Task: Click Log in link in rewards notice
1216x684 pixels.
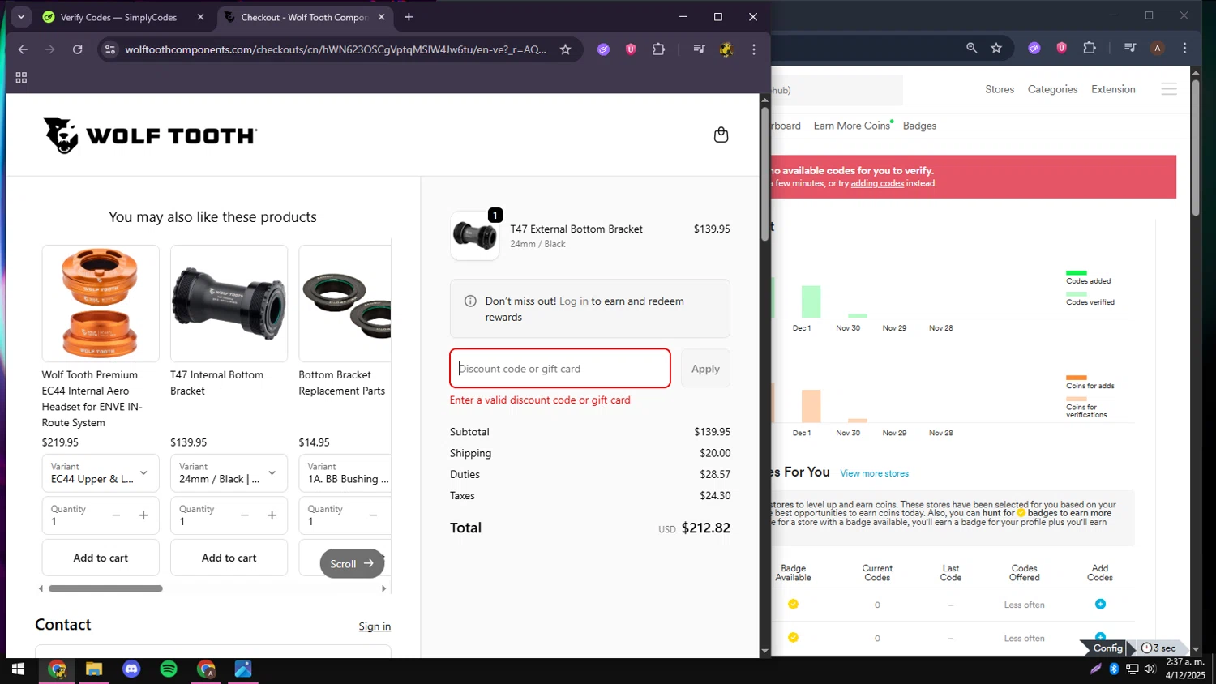Action: click(574, 301)
